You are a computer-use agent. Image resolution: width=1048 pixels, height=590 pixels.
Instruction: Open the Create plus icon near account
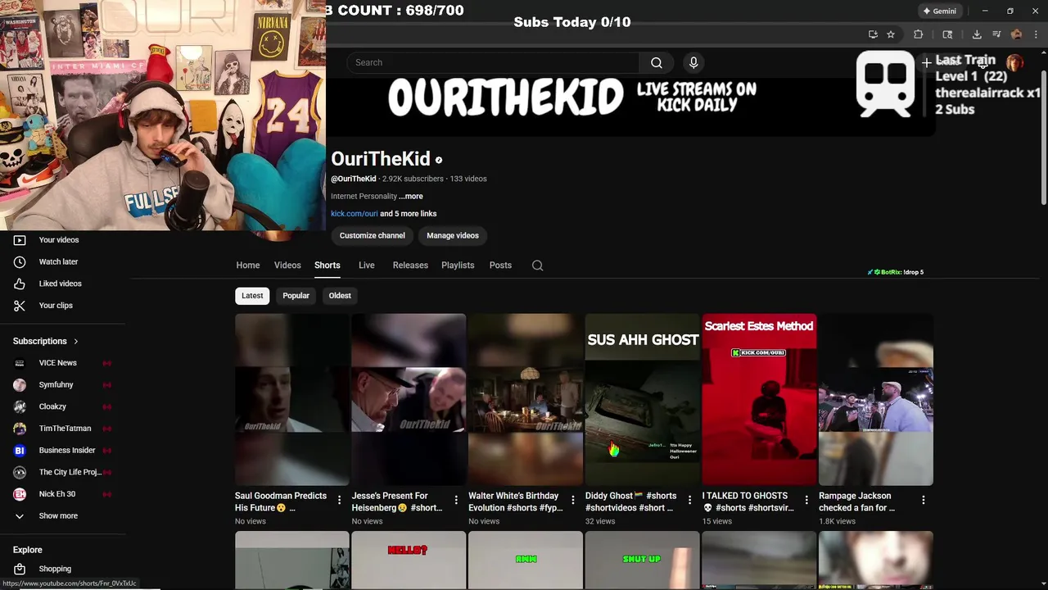click(927, 62)
